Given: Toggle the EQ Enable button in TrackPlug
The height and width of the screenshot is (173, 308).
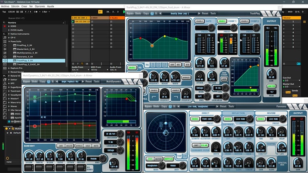Looking at the screenshot, I should coord(132,67).
